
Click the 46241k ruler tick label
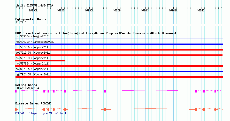[x=173, y=11]
